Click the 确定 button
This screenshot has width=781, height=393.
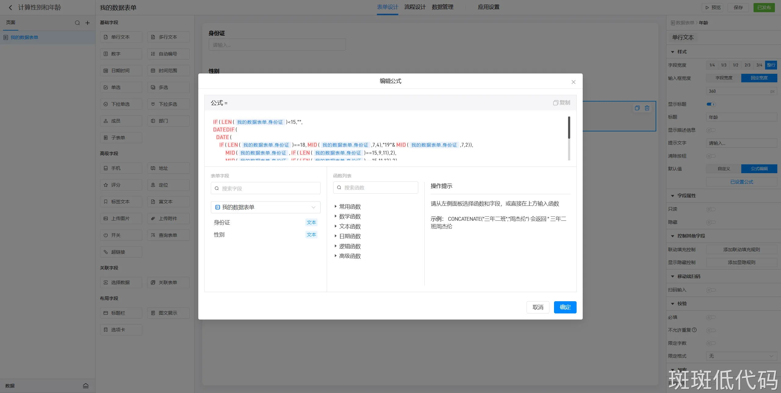[x=565, y=307]
